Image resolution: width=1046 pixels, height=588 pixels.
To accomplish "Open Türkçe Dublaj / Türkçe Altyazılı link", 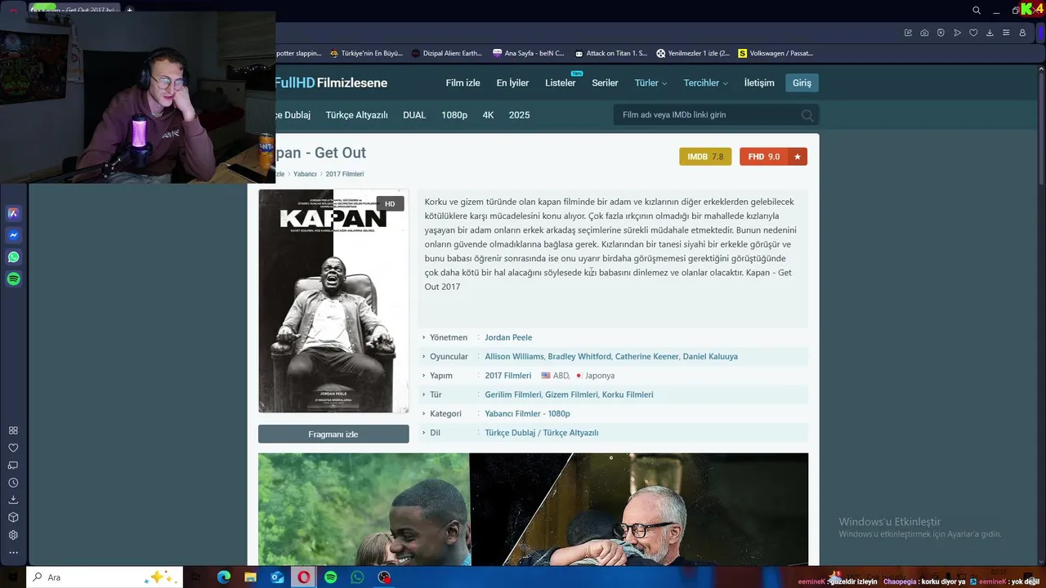I will (541, 433).
